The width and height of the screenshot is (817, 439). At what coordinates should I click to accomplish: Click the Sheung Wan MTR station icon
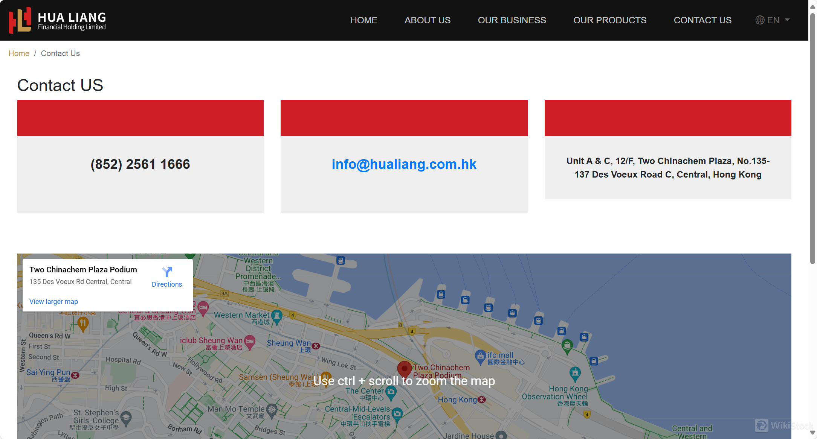pyautogui.click(x=316, y=346)
